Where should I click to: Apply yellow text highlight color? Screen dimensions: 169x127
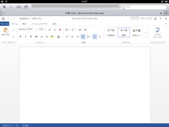point(52,37)
